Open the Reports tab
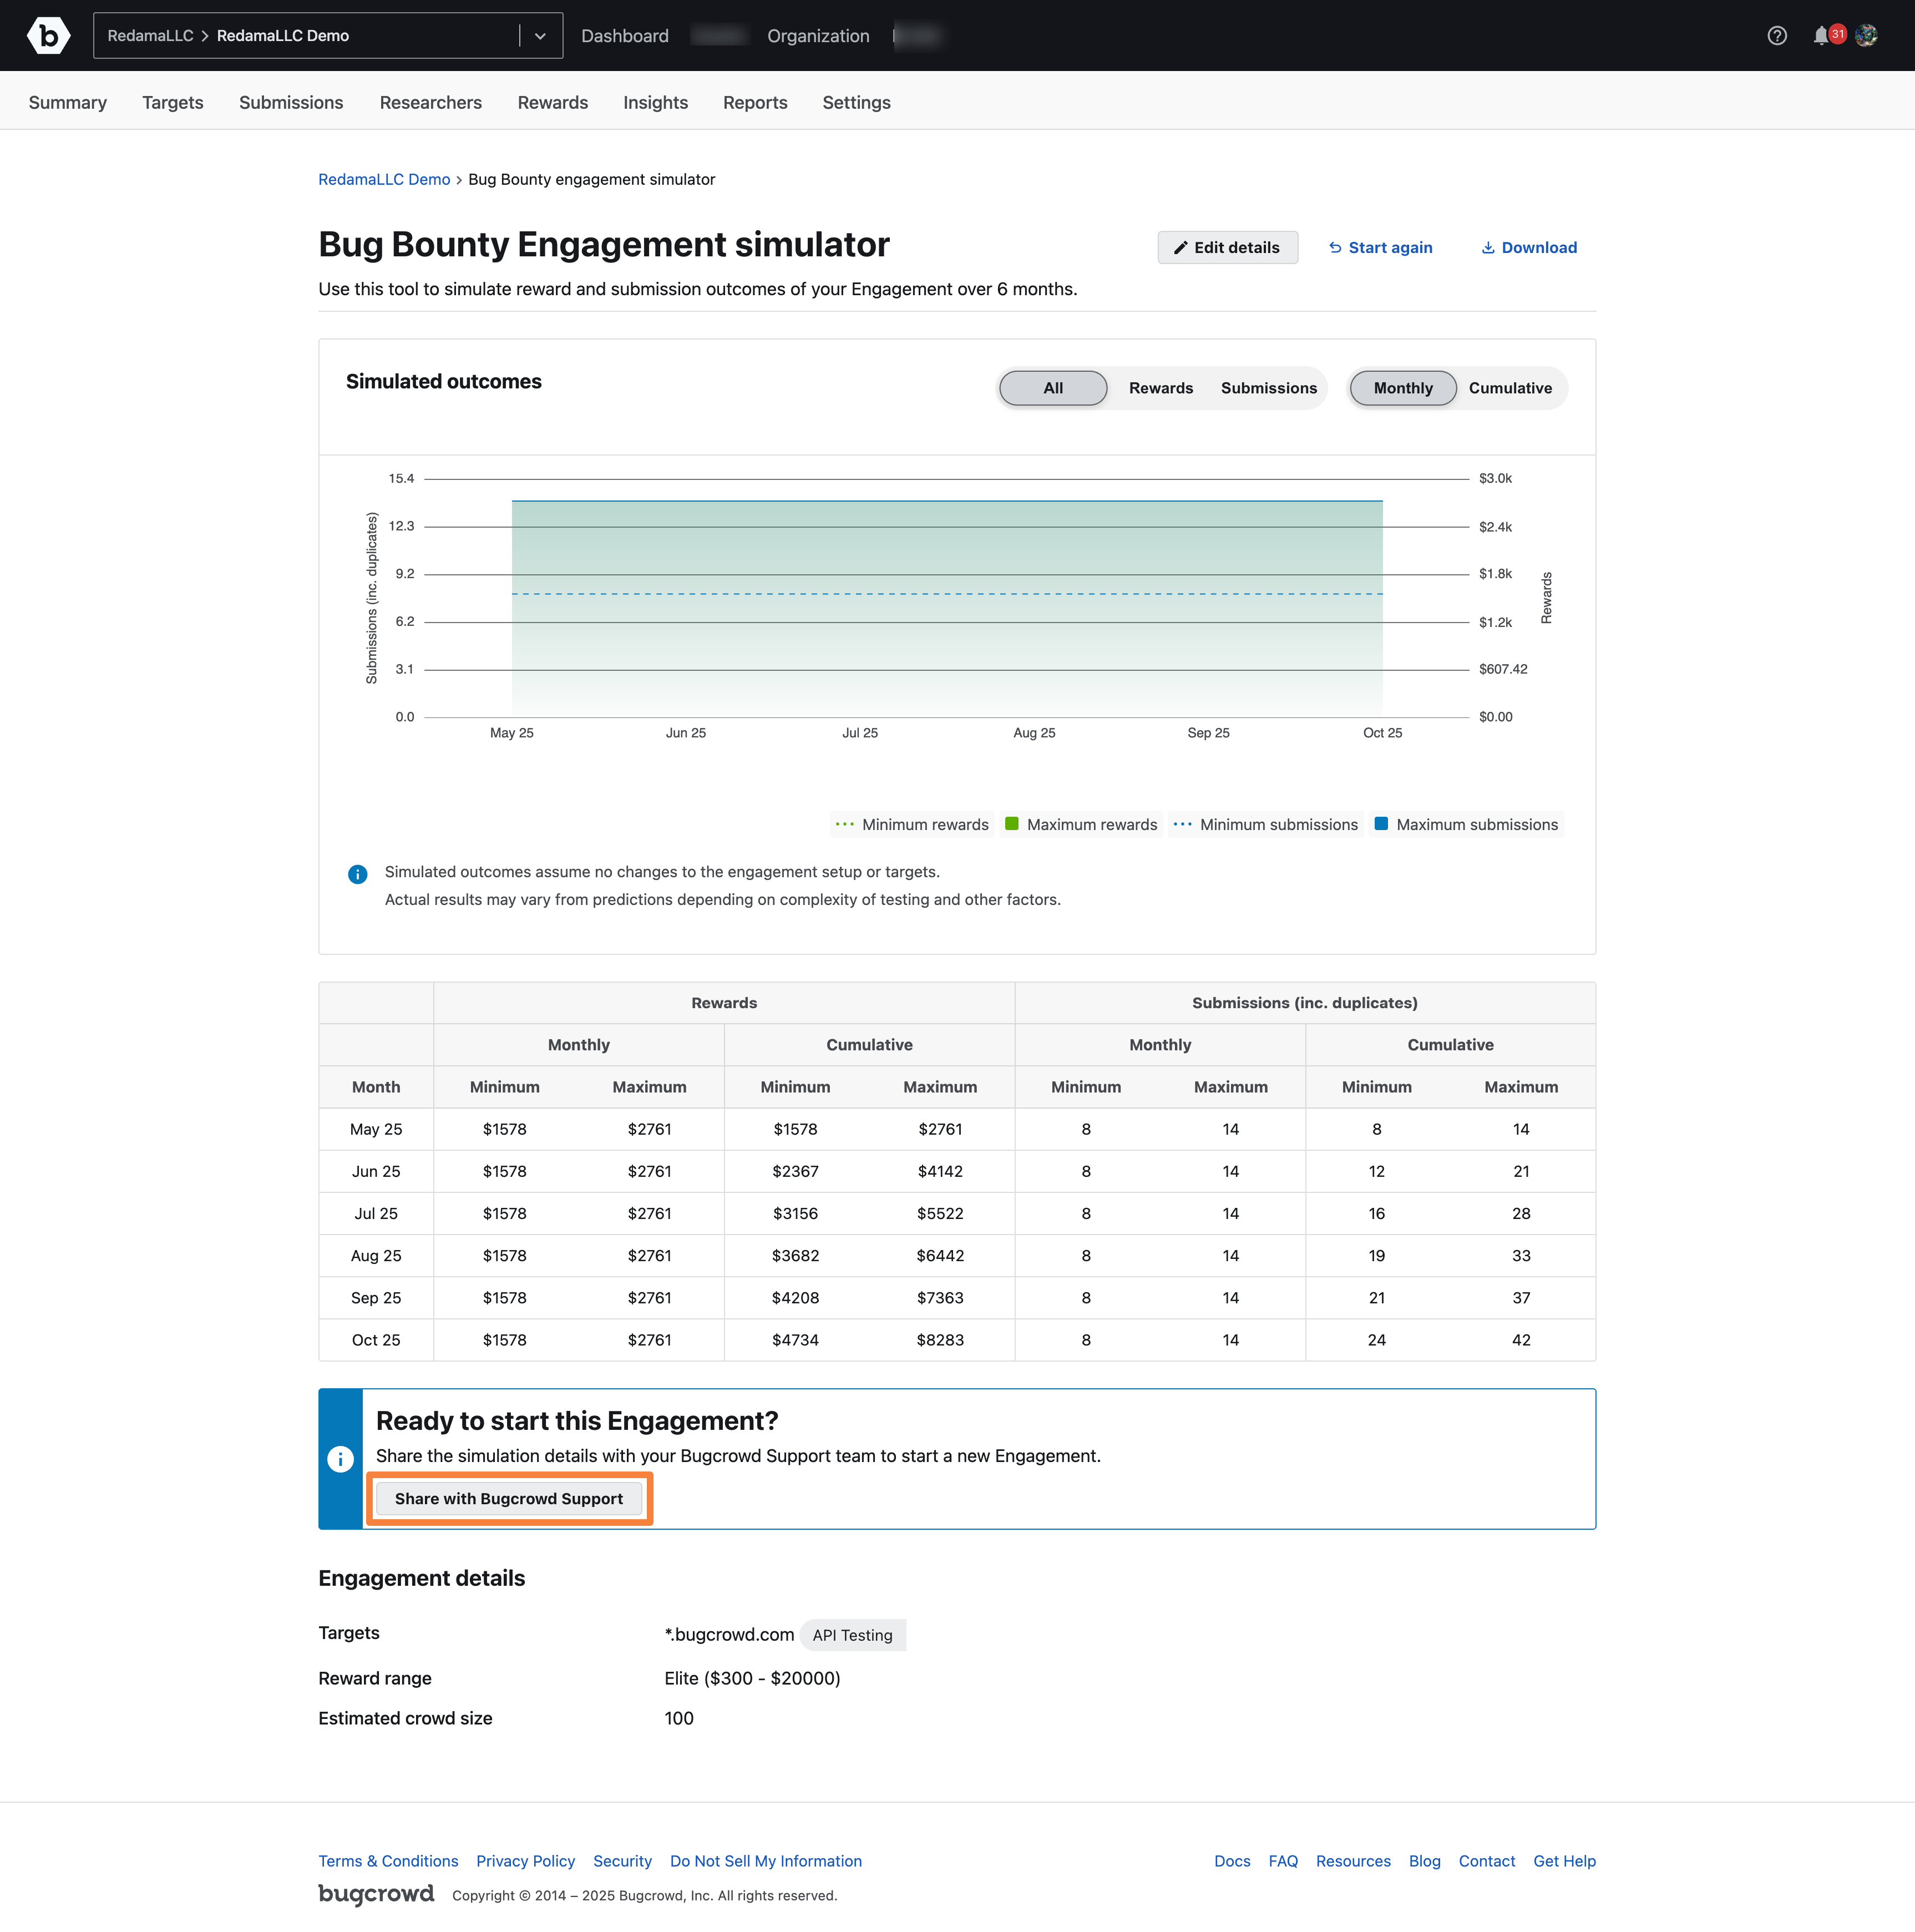 pos(756,102)
